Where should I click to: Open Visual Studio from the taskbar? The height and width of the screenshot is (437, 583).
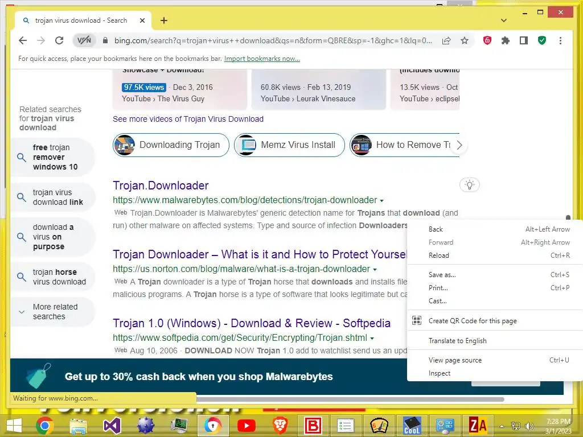(112, 426)
